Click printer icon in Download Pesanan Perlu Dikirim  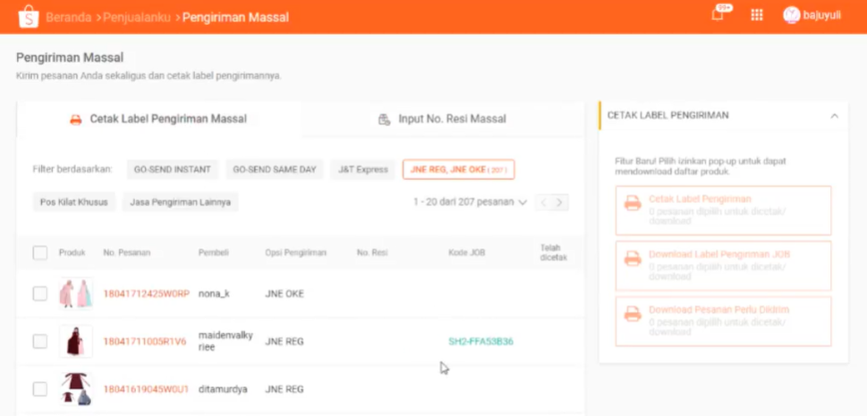pos(633,314)
